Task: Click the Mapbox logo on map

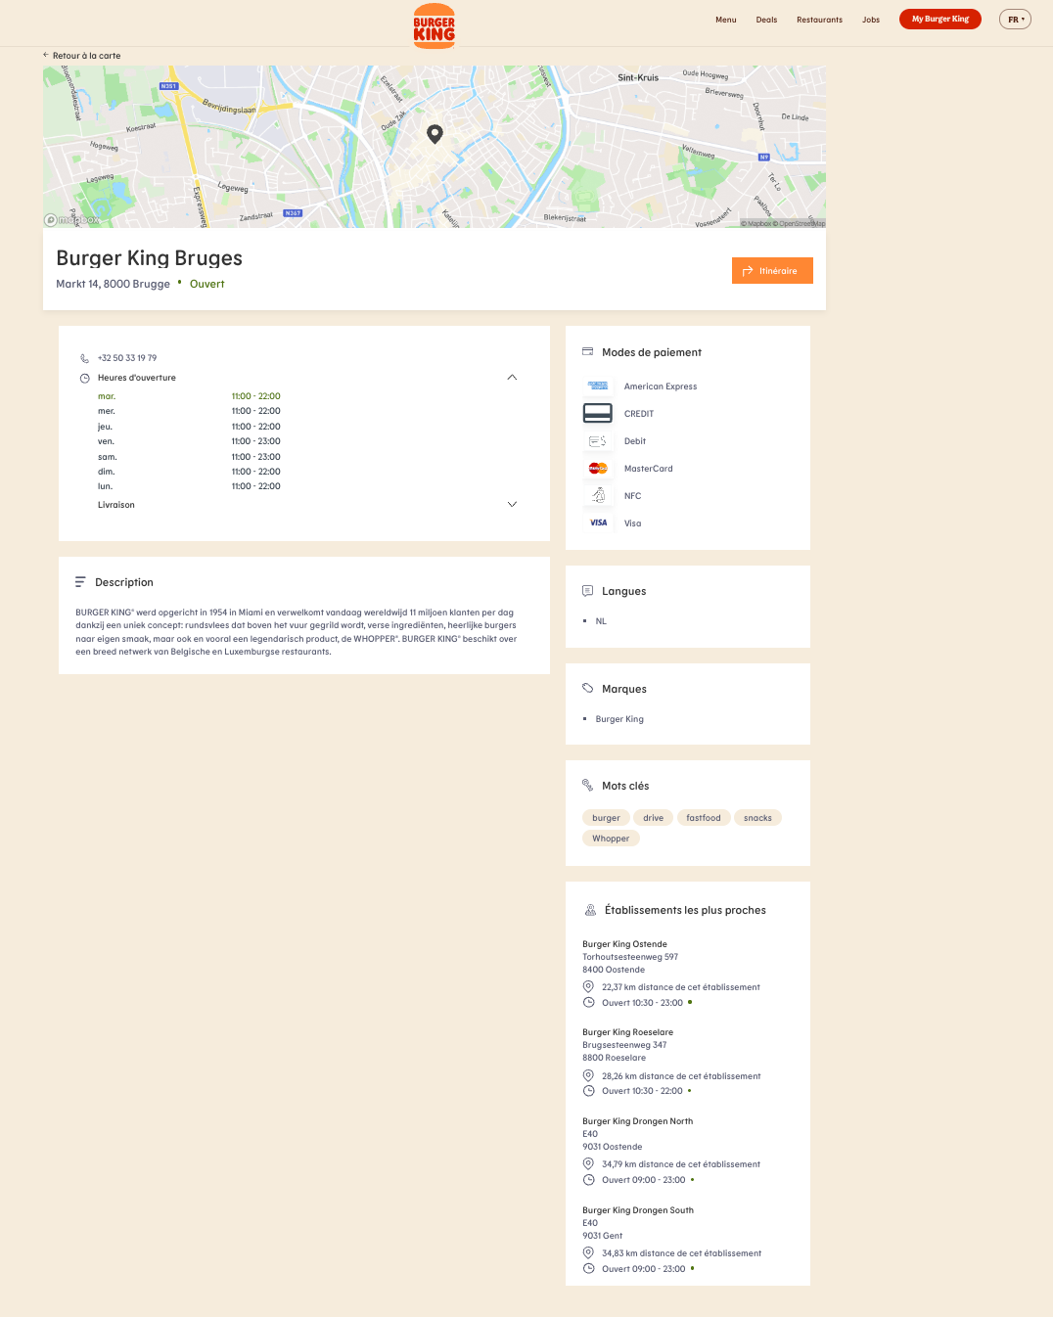Action: tap(72, 220)
